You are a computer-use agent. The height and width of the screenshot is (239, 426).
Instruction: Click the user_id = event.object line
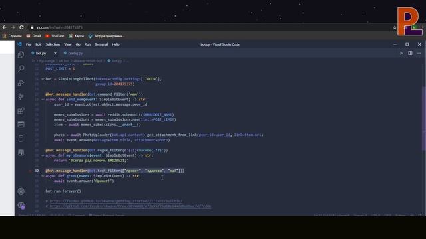(x=101, y=104)
